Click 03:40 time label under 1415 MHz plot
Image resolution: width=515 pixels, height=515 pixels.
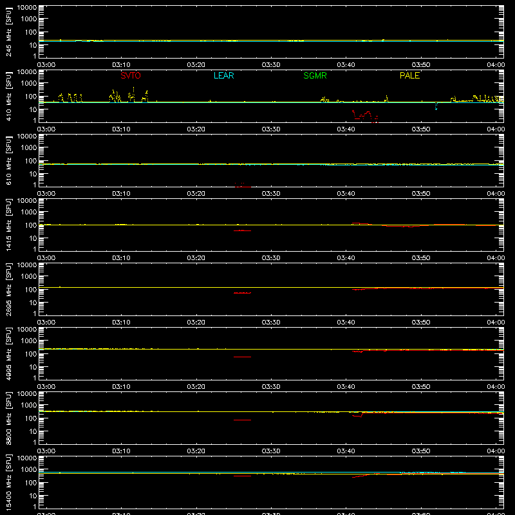[346, 258]
